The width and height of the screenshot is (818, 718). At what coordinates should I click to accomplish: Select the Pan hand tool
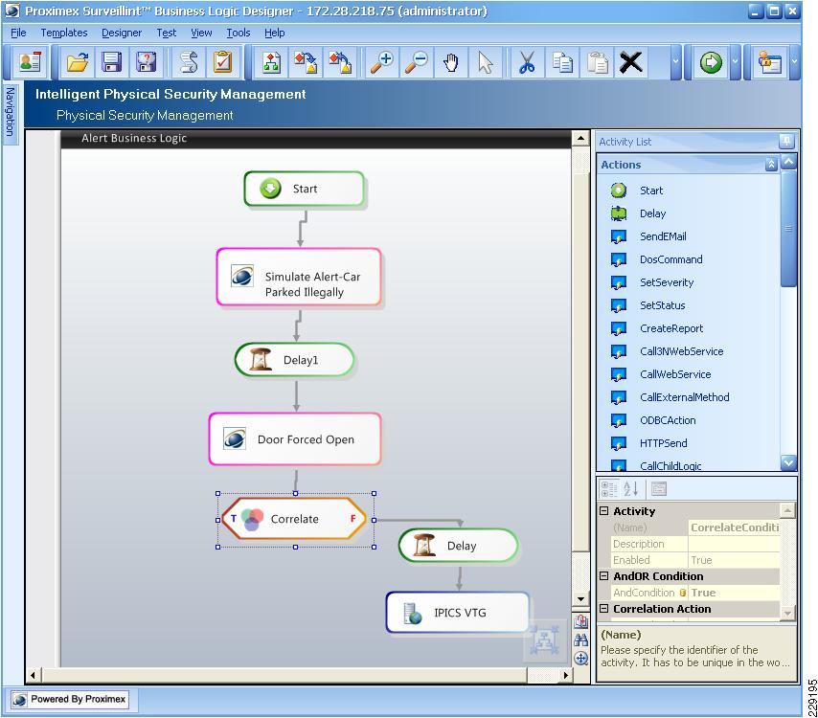[x=450, y=62]
